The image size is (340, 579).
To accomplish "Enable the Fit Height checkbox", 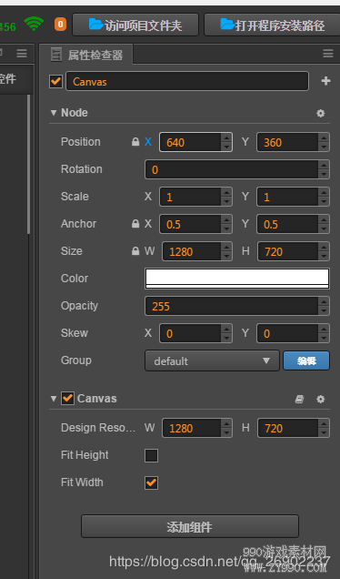I will [x=151, y=455].
